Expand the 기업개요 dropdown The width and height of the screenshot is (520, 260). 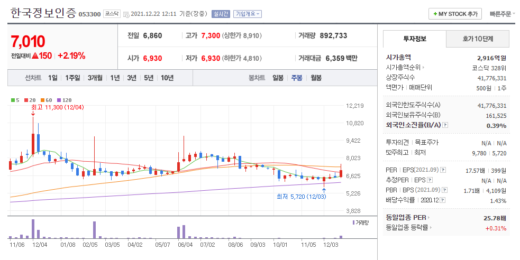pos(248,14)
